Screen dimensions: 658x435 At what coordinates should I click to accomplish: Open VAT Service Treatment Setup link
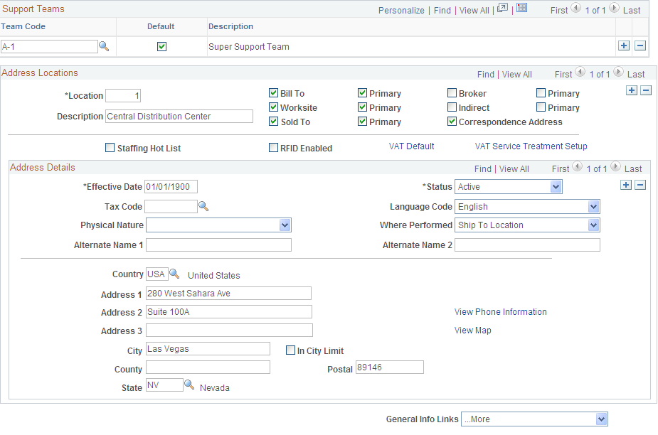pos(531,146)
